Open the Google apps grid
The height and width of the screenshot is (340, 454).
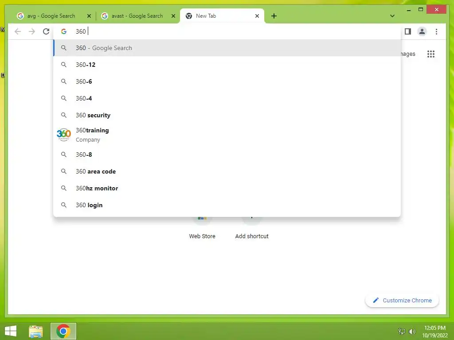pyautogui.click(x=431, y=54)
